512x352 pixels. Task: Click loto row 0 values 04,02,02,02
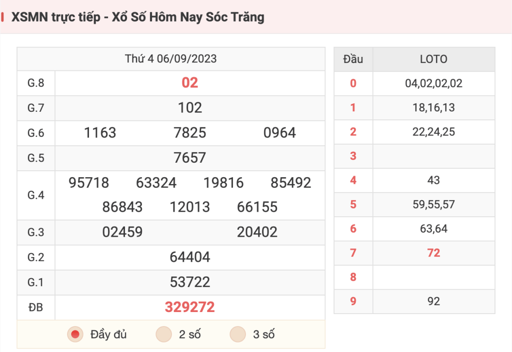[x=433, y=83]
